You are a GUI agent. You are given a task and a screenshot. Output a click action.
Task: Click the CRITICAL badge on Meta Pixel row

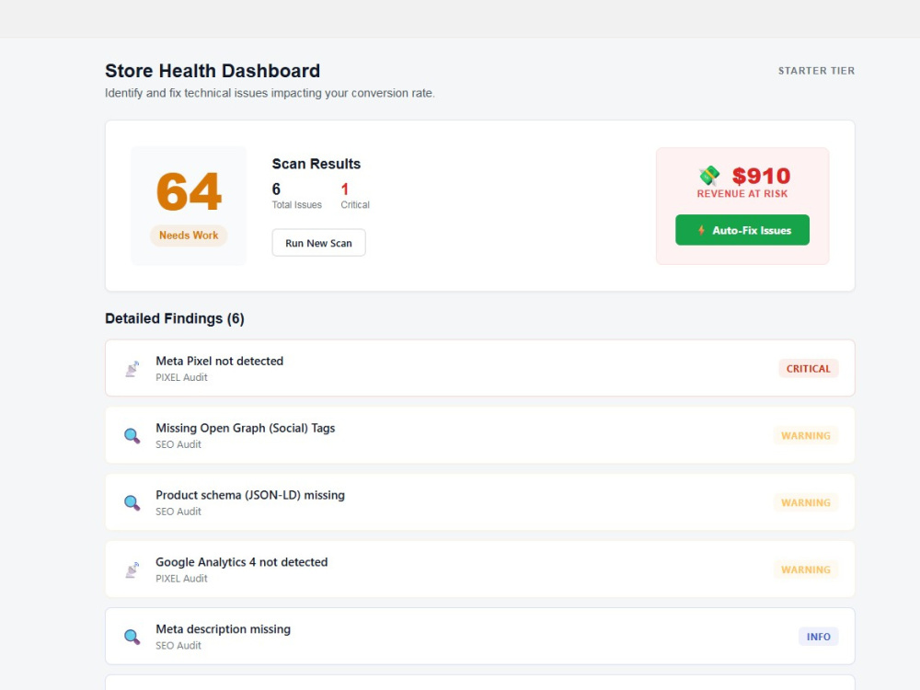[809, 369]
